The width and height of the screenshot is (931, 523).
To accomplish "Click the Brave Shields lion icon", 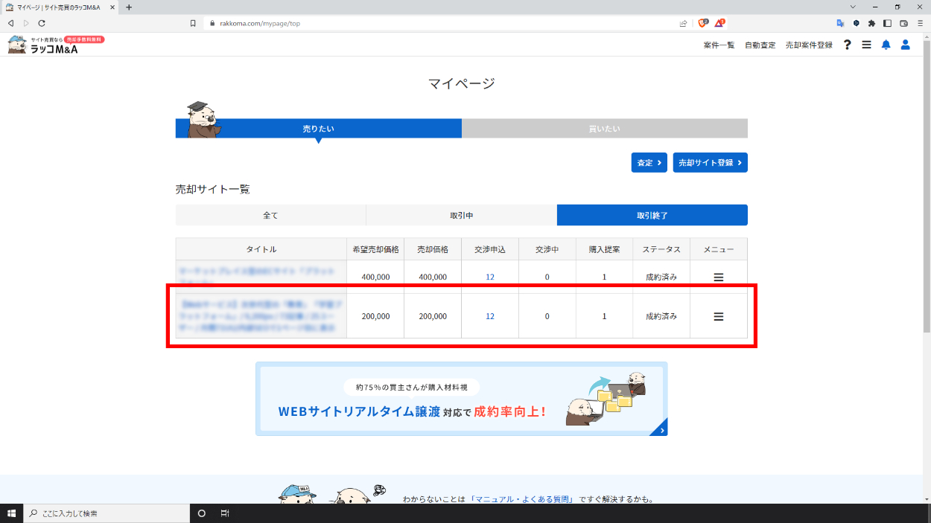I will (703, 23).
